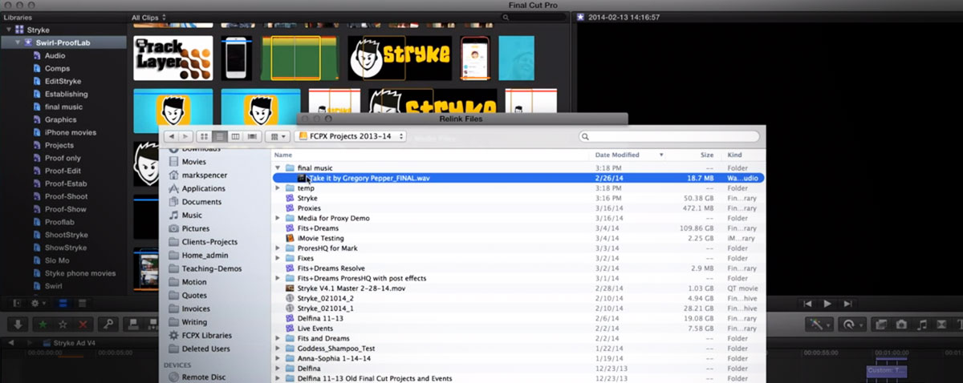Switch the browser to list view

(x=82, y=303)
